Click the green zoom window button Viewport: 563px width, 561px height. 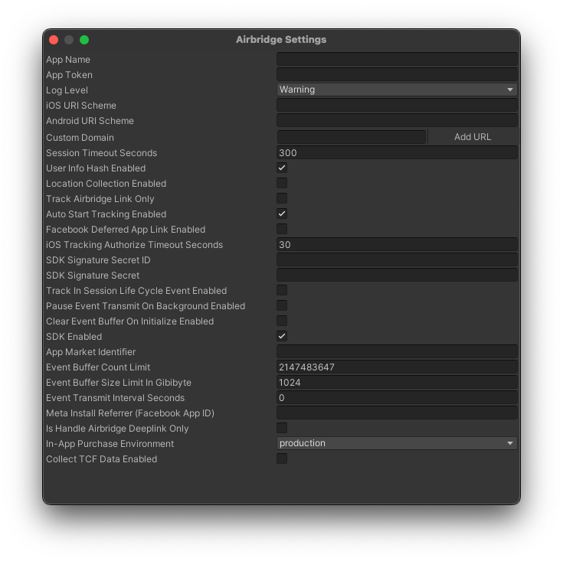tap(84, 40)
